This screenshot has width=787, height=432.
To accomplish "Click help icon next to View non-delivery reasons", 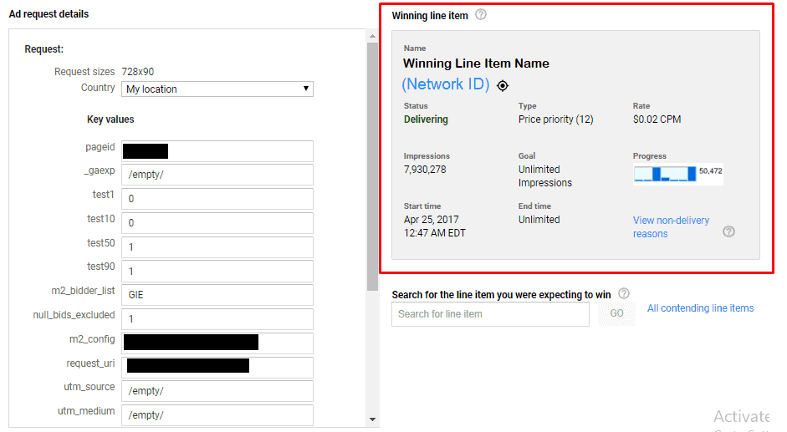I will point(728,231).
